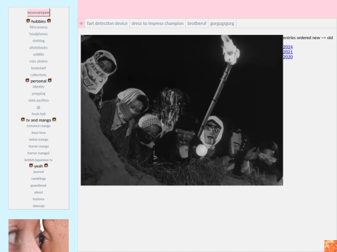Screen dimensions: 337x252
Task: Click the face icon before tv and manga
Action: coord(23,119)
